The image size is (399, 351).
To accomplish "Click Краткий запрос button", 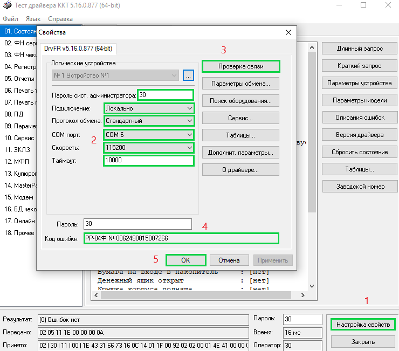I will point(360,66).
